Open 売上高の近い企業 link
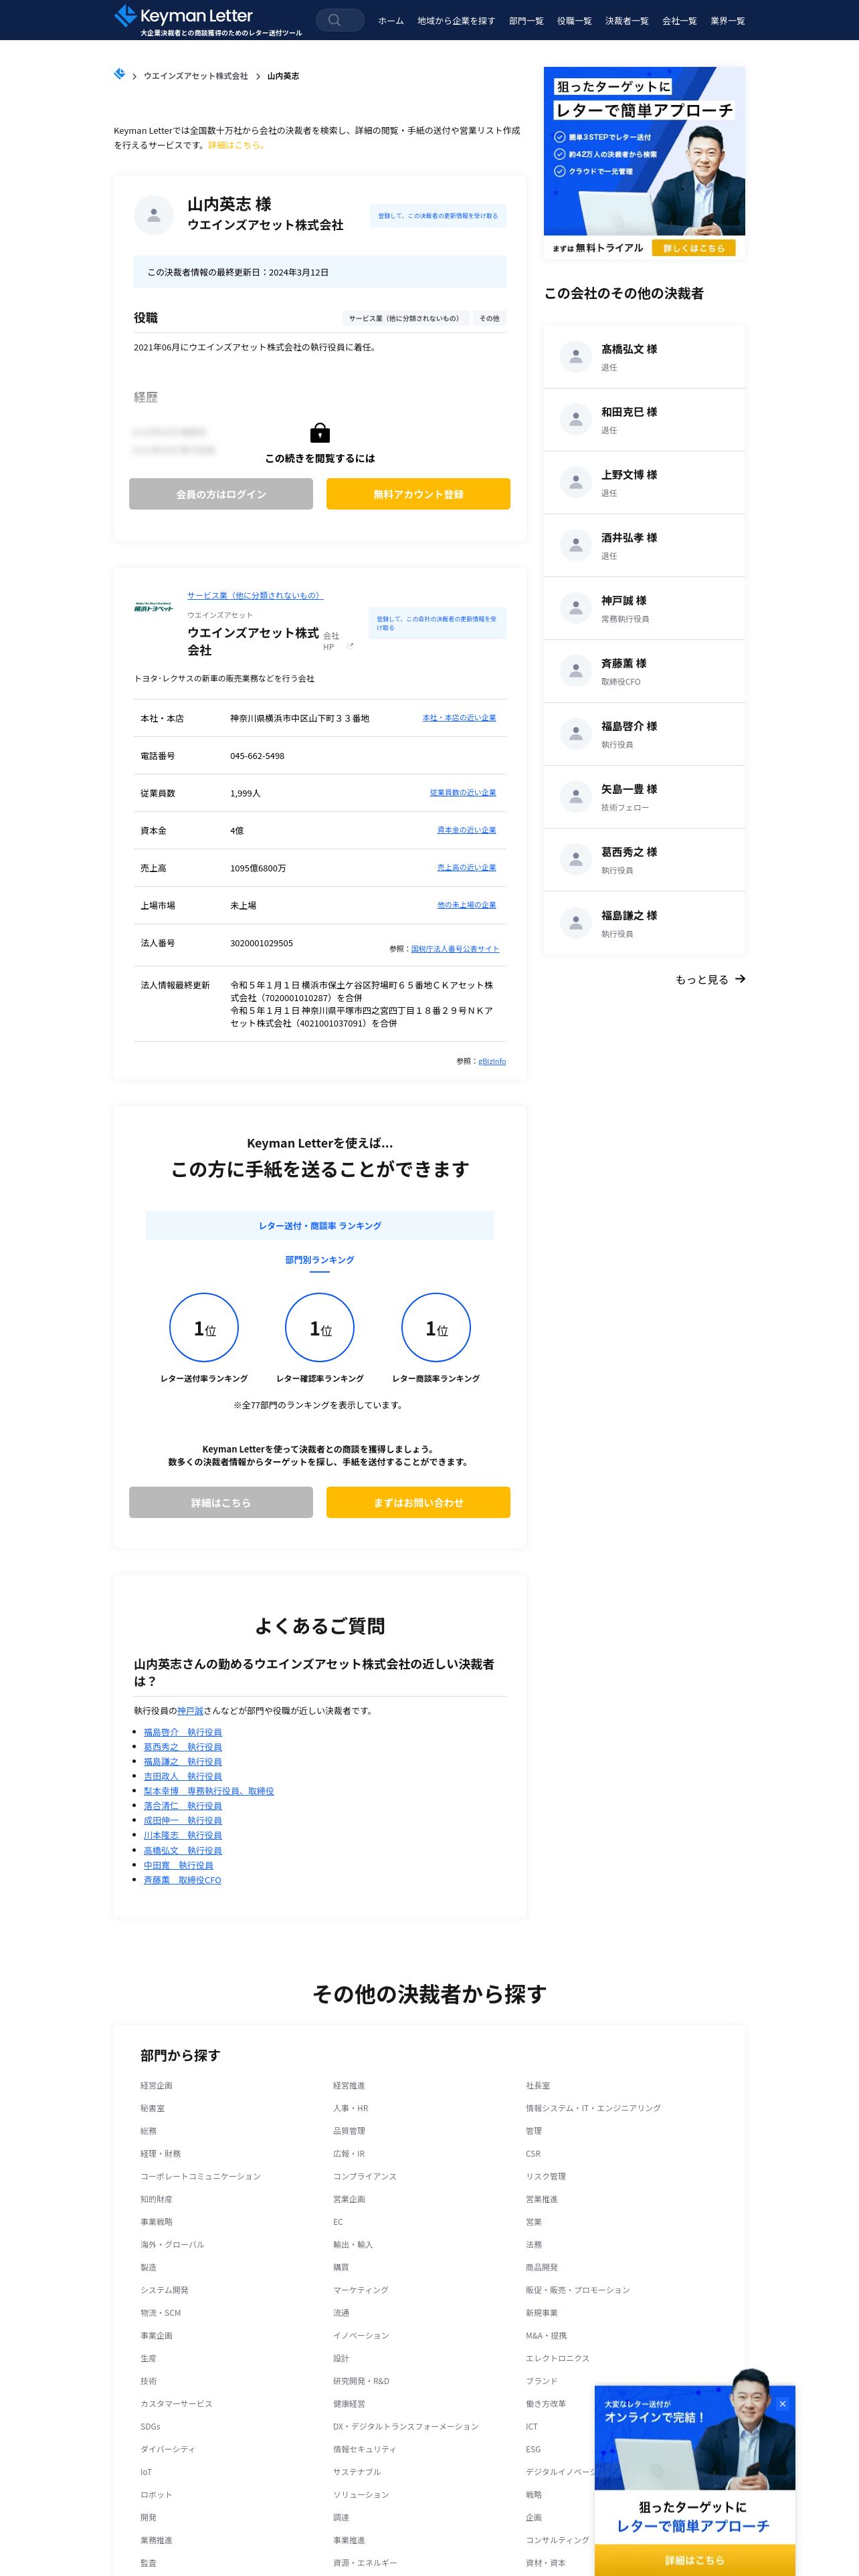This screenshot has height=2576, width=859. (x=466, y=867)
